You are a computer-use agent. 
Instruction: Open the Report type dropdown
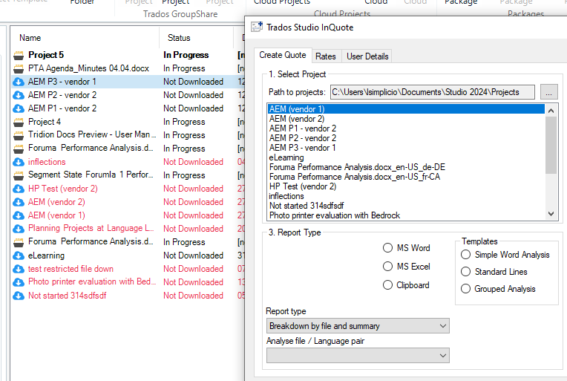point(358,326)
